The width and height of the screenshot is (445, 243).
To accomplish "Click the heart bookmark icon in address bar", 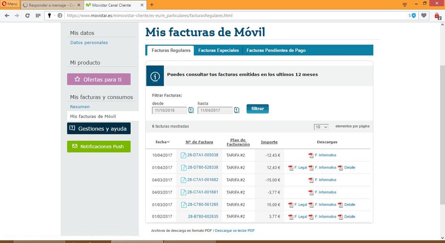I will [424, 15].
